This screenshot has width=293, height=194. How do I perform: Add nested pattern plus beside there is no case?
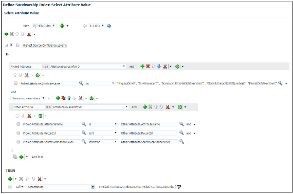(x=58, y=98)
